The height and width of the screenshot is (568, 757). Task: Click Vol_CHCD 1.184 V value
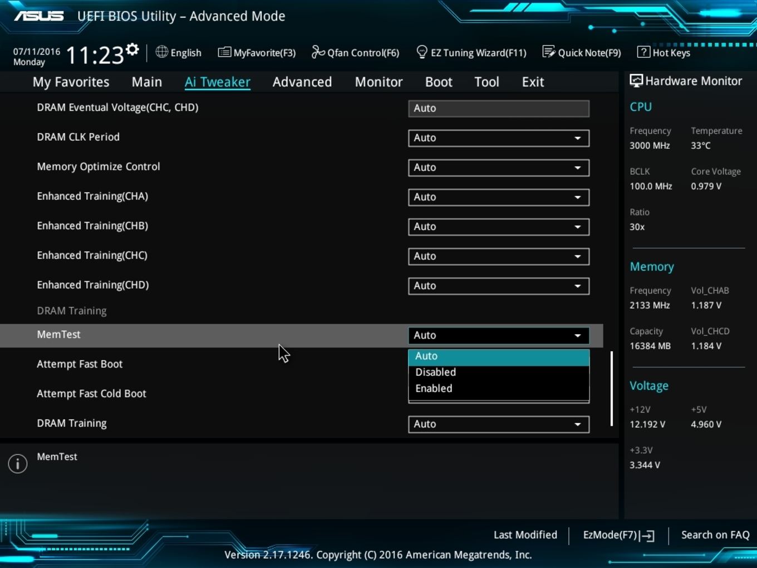(x=706, y=346)
